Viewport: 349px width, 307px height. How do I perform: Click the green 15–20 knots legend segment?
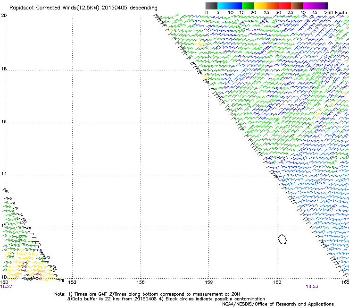248,6
